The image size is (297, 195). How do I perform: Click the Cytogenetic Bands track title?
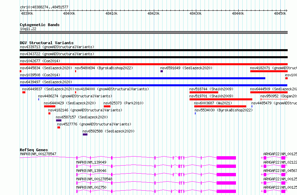[40, 25]
